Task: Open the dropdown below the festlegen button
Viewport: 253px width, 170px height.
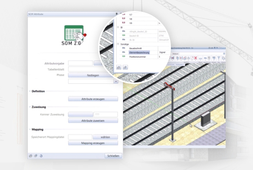Action: pos(116,82)
